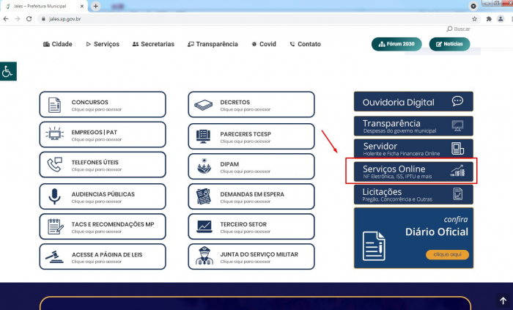The width and height of the screenshot is (513, 310).
Task: Open a new browser tab
Action: [x=95, y=6]
